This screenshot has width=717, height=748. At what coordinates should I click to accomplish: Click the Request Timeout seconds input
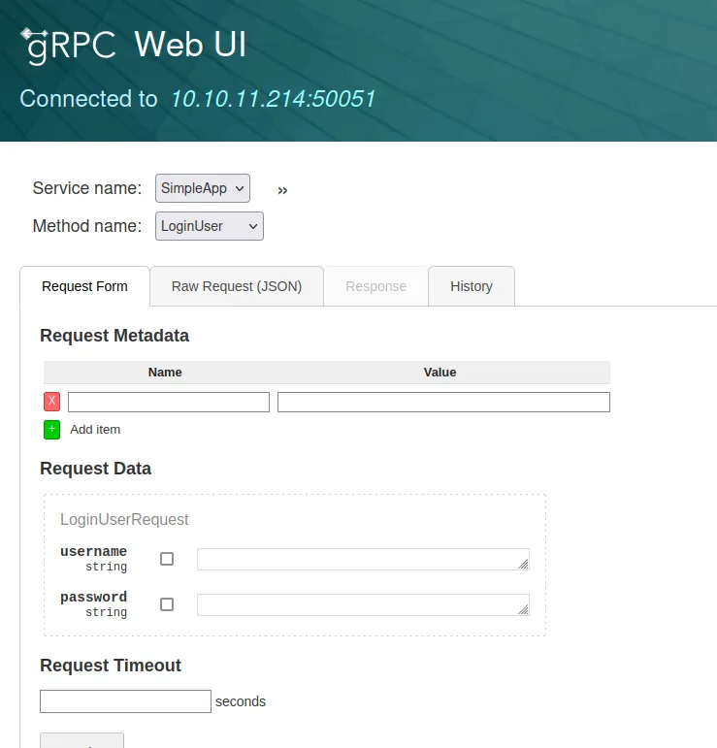pyautogui.click(x=125, y=701)
